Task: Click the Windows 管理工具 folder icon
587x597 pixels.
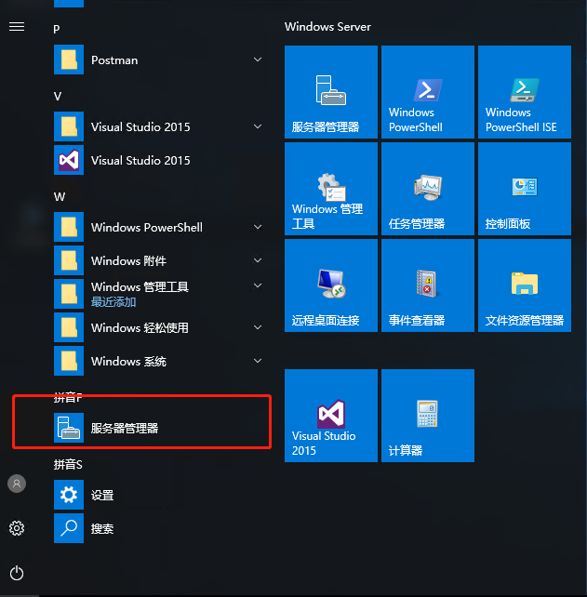Action: 69,294
